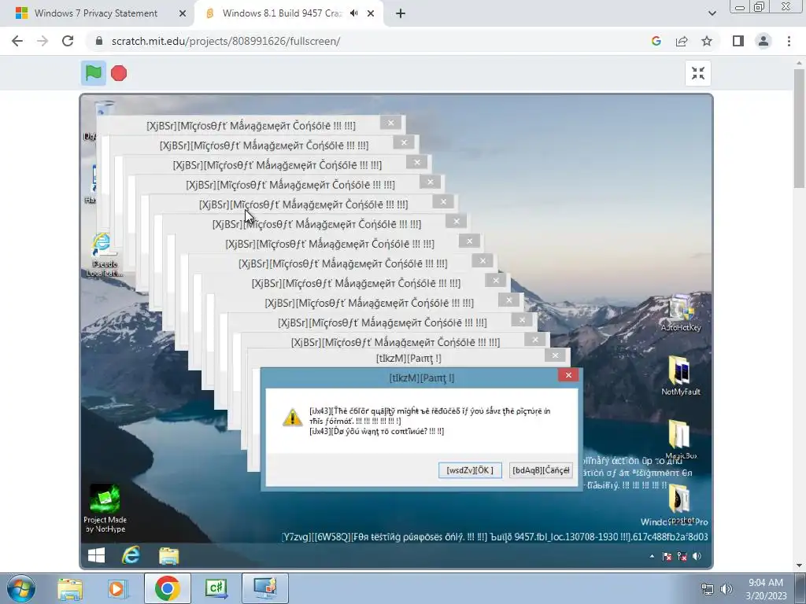This screenshot has width=806, height=604.
Task: Click the page vertical scrollbar thumb
Action: (799, 128)
